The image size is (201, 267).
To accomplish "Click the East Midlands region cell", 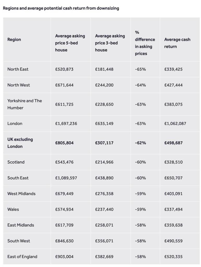I will [x=21, y=225].
